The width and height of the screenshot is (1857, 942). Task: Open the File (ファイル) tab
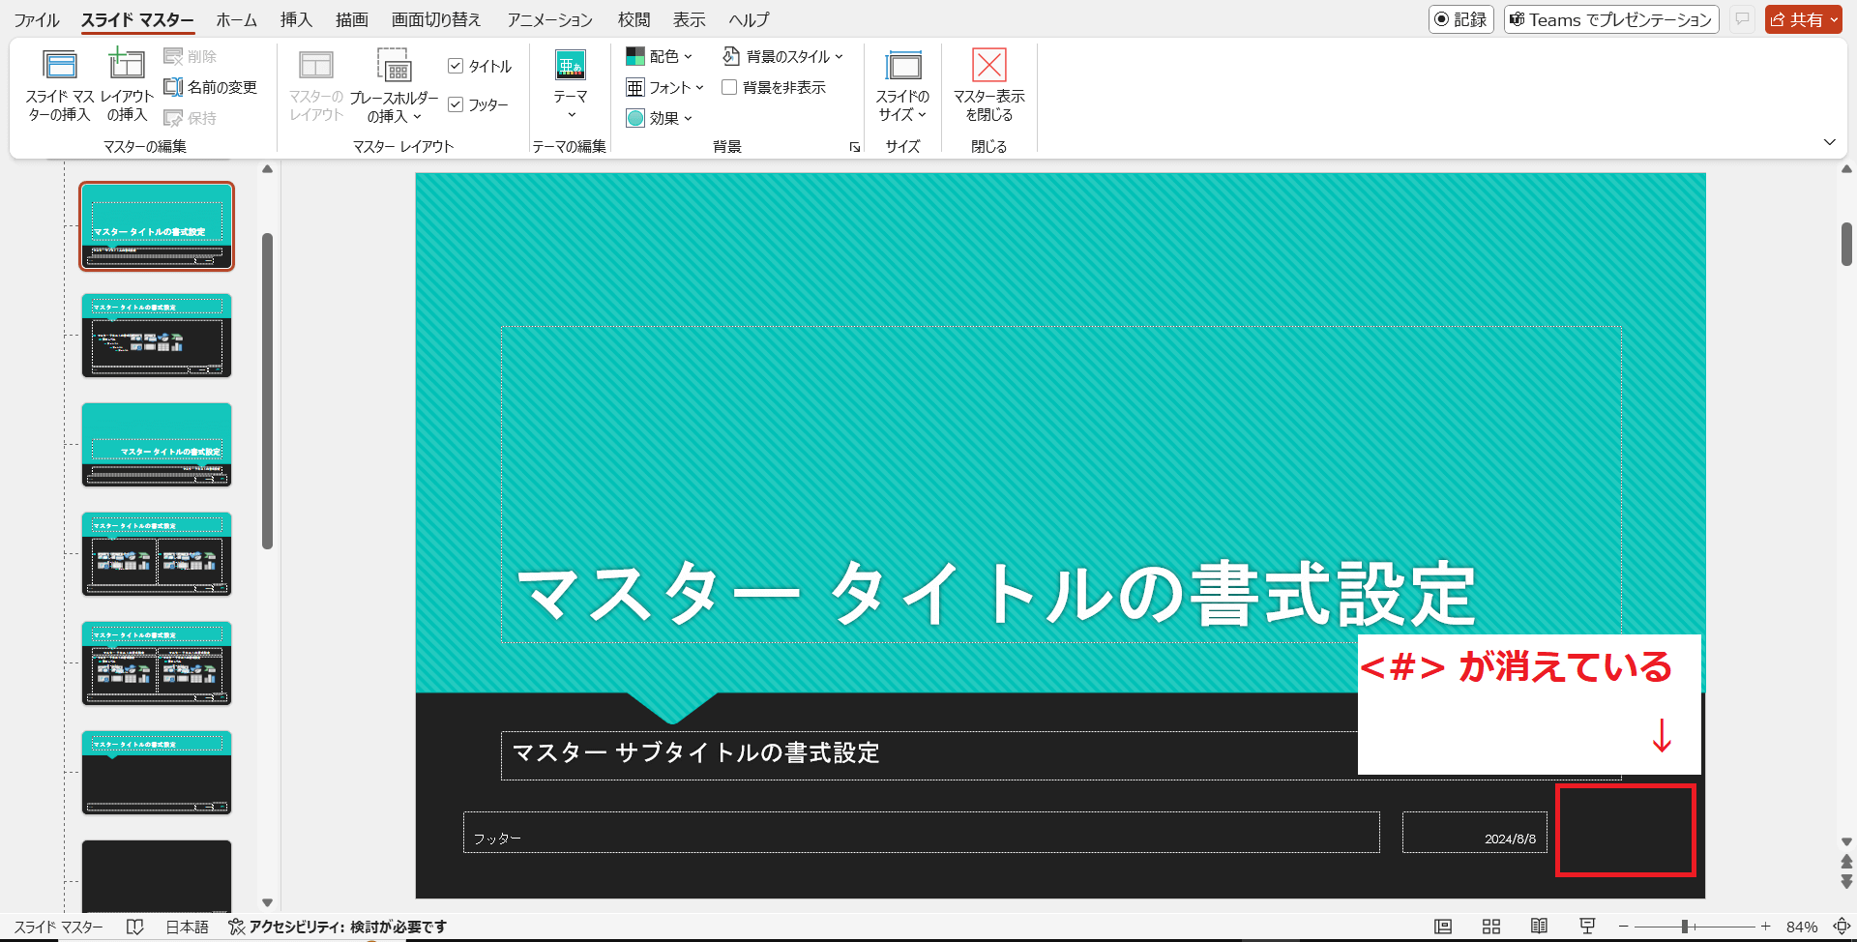(37, 19)
